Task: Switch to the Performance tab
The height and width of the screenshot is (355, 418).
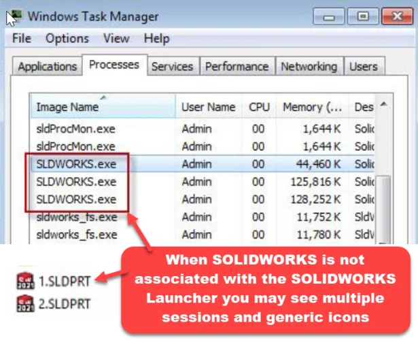Action: (237, 67)
